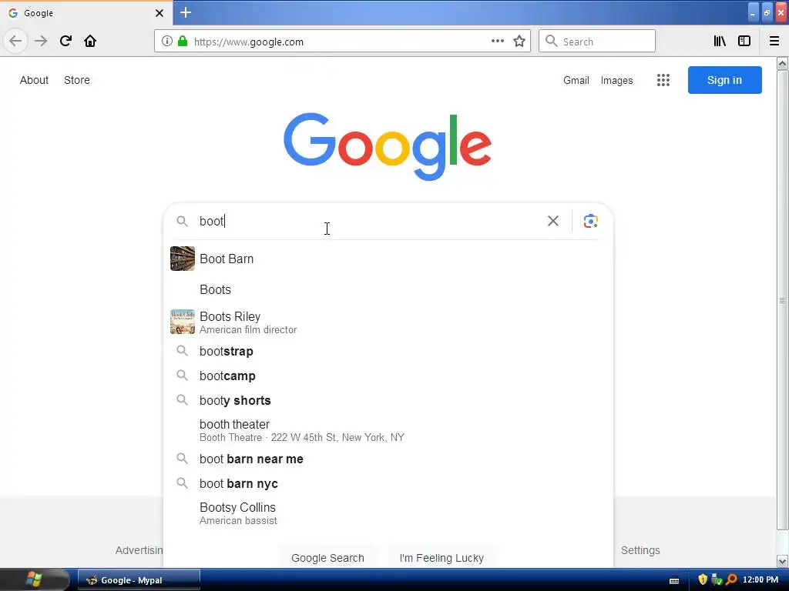
Task: Click magnifier icon beside bootcamp suggestion
Action: (182, 376)
